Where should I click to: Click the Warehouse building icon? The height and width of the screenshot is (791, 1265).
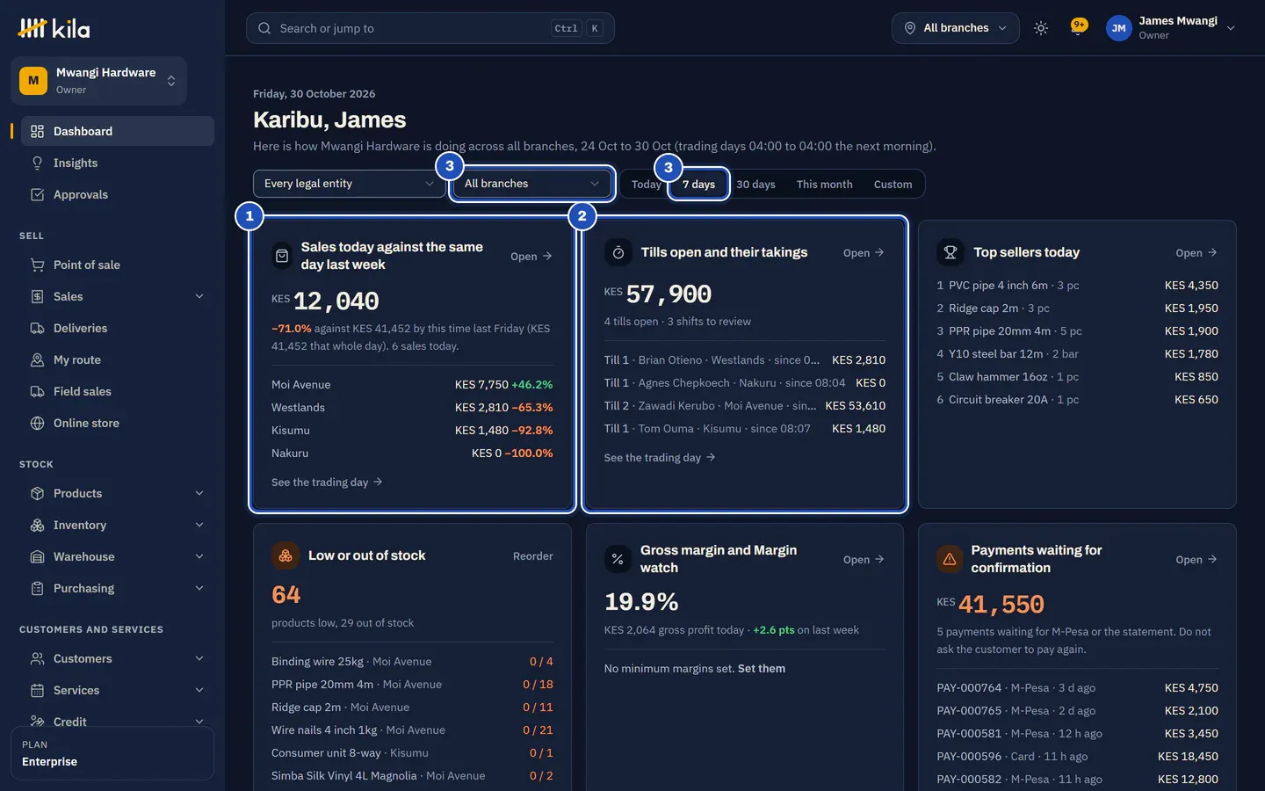point(37,556)
